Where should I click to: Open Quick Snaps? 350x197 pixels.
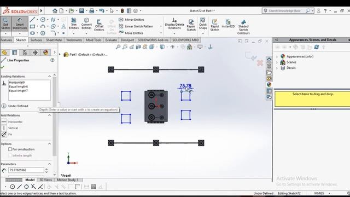click(x=203, y=24)
